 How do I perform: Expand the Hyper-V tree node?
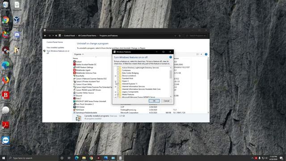click(x=115, y=81)
